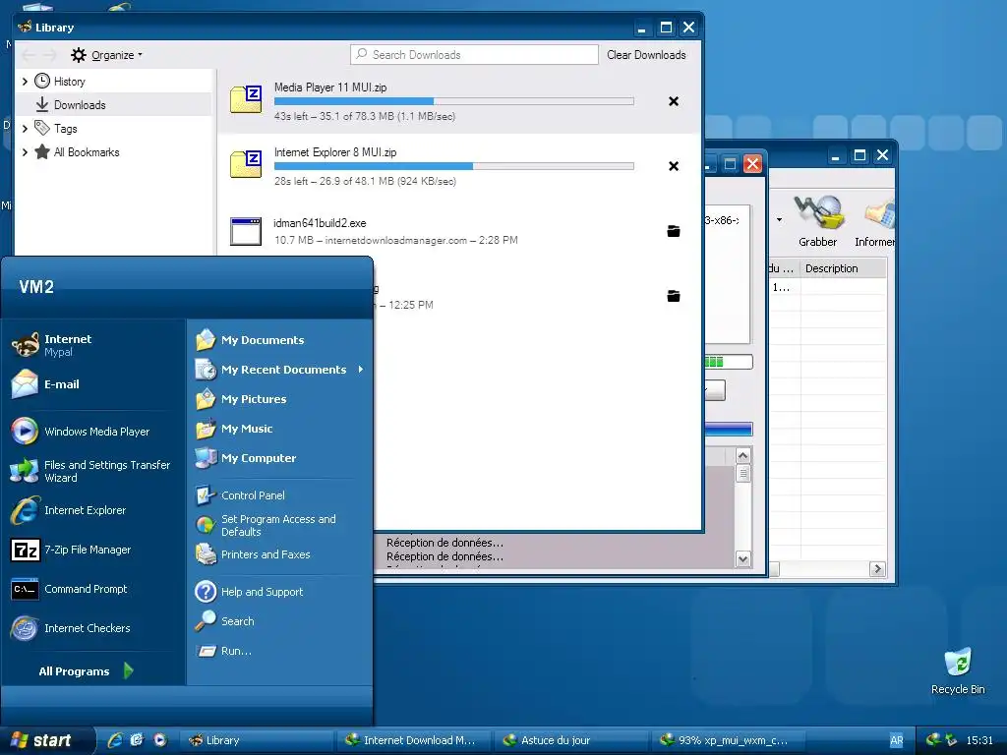Open Recycle Bin on desktop
Screen dimensions: 1007x755
point(958,670)
